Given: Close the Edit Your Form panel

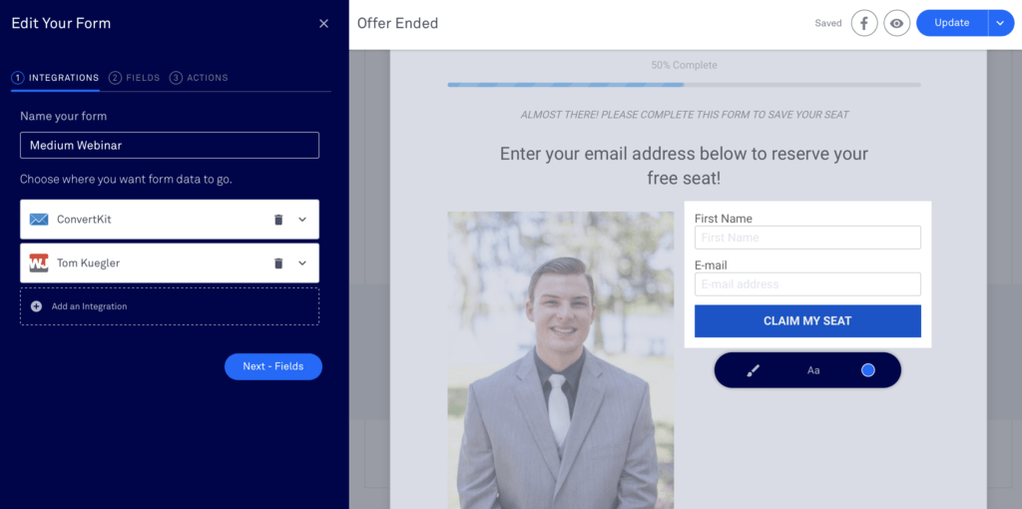Looking at the screenshot, I should [x=324, y=24].
